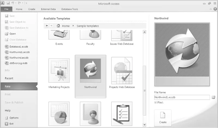Open the File tab

point(6,9)
